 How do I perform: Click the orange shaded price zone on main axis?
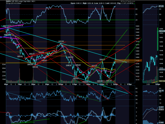pos(128,61)
